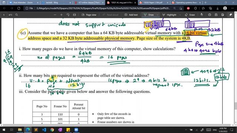Click the vertical scrollbar thumb

(x=236, y=106)
